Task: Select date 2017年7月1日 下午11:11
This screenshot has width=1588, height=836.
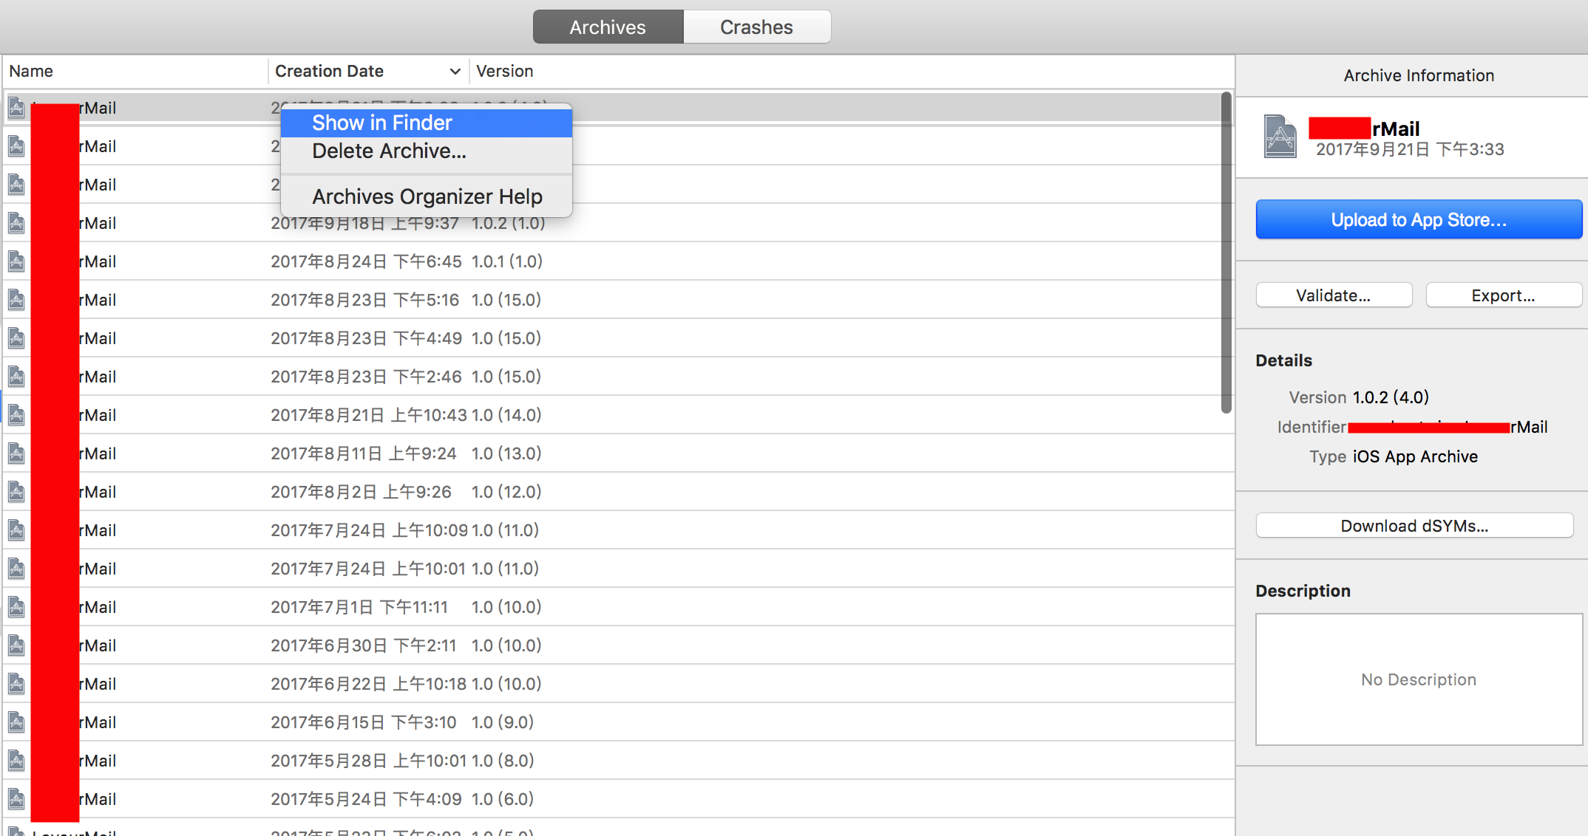Action: (359, 607)
